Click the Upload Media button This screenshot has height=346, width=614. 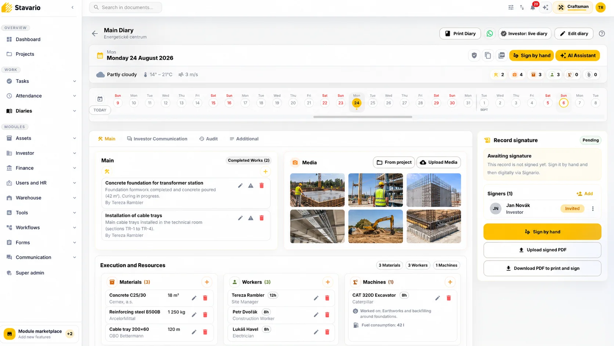(438, 163)
